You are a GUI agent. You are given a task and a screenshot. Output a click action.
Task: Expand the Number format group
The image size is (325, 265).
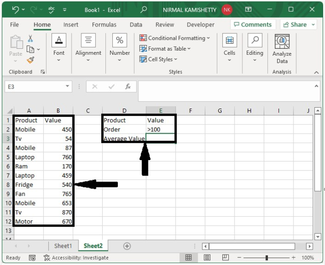[120, 48]
